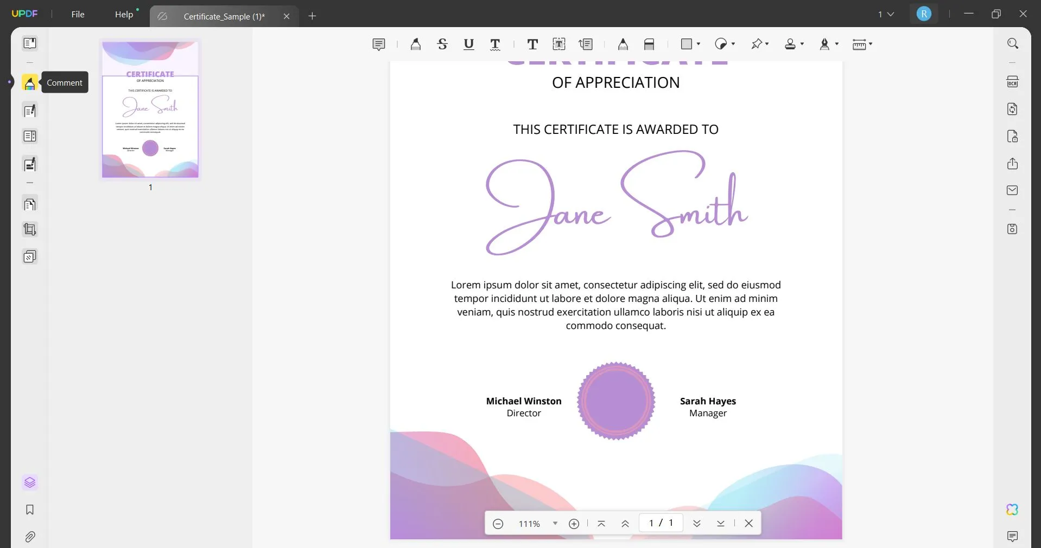Jump to first page
1041x548 pixels.
(601, 524)
